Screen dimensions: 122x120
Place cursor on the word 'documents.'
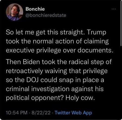click(95, 50)
